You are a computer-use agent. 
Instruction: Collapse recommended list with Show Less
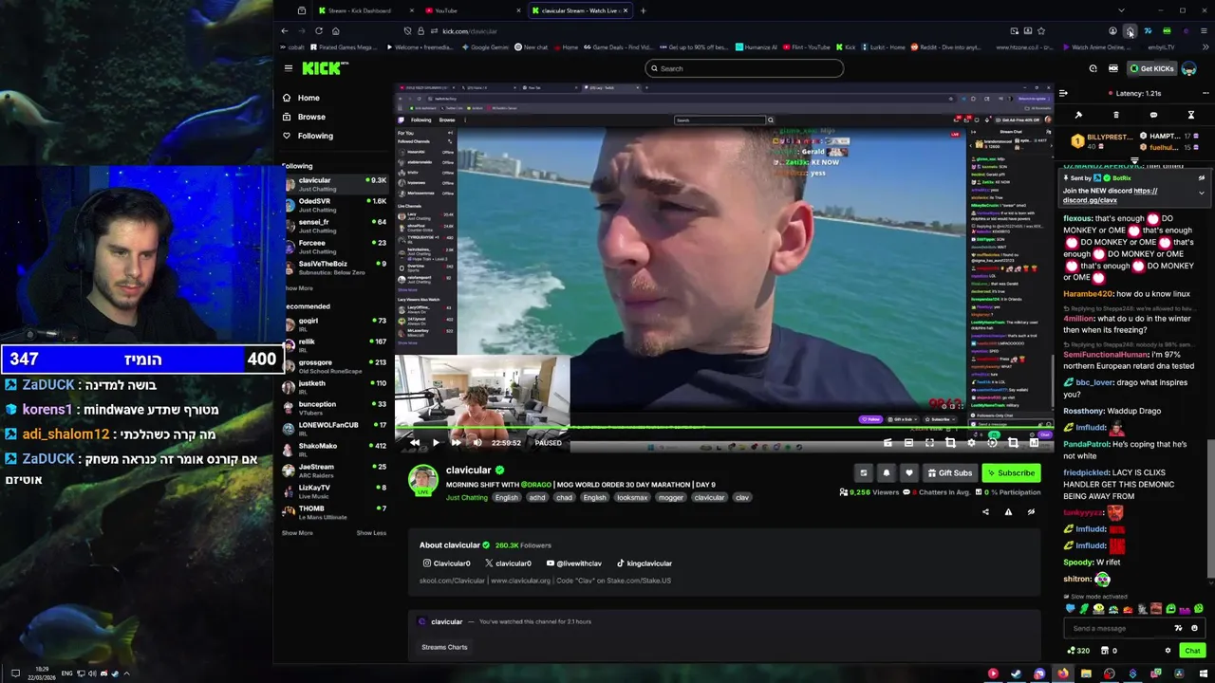[371, 533]
